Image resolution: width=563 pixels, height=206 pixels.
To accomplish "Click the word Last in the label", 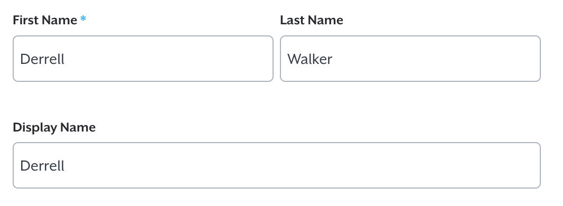I will [291, 20].
